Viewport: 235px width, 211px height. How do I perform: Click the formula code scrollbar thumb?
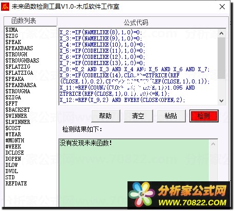[222, 58]
